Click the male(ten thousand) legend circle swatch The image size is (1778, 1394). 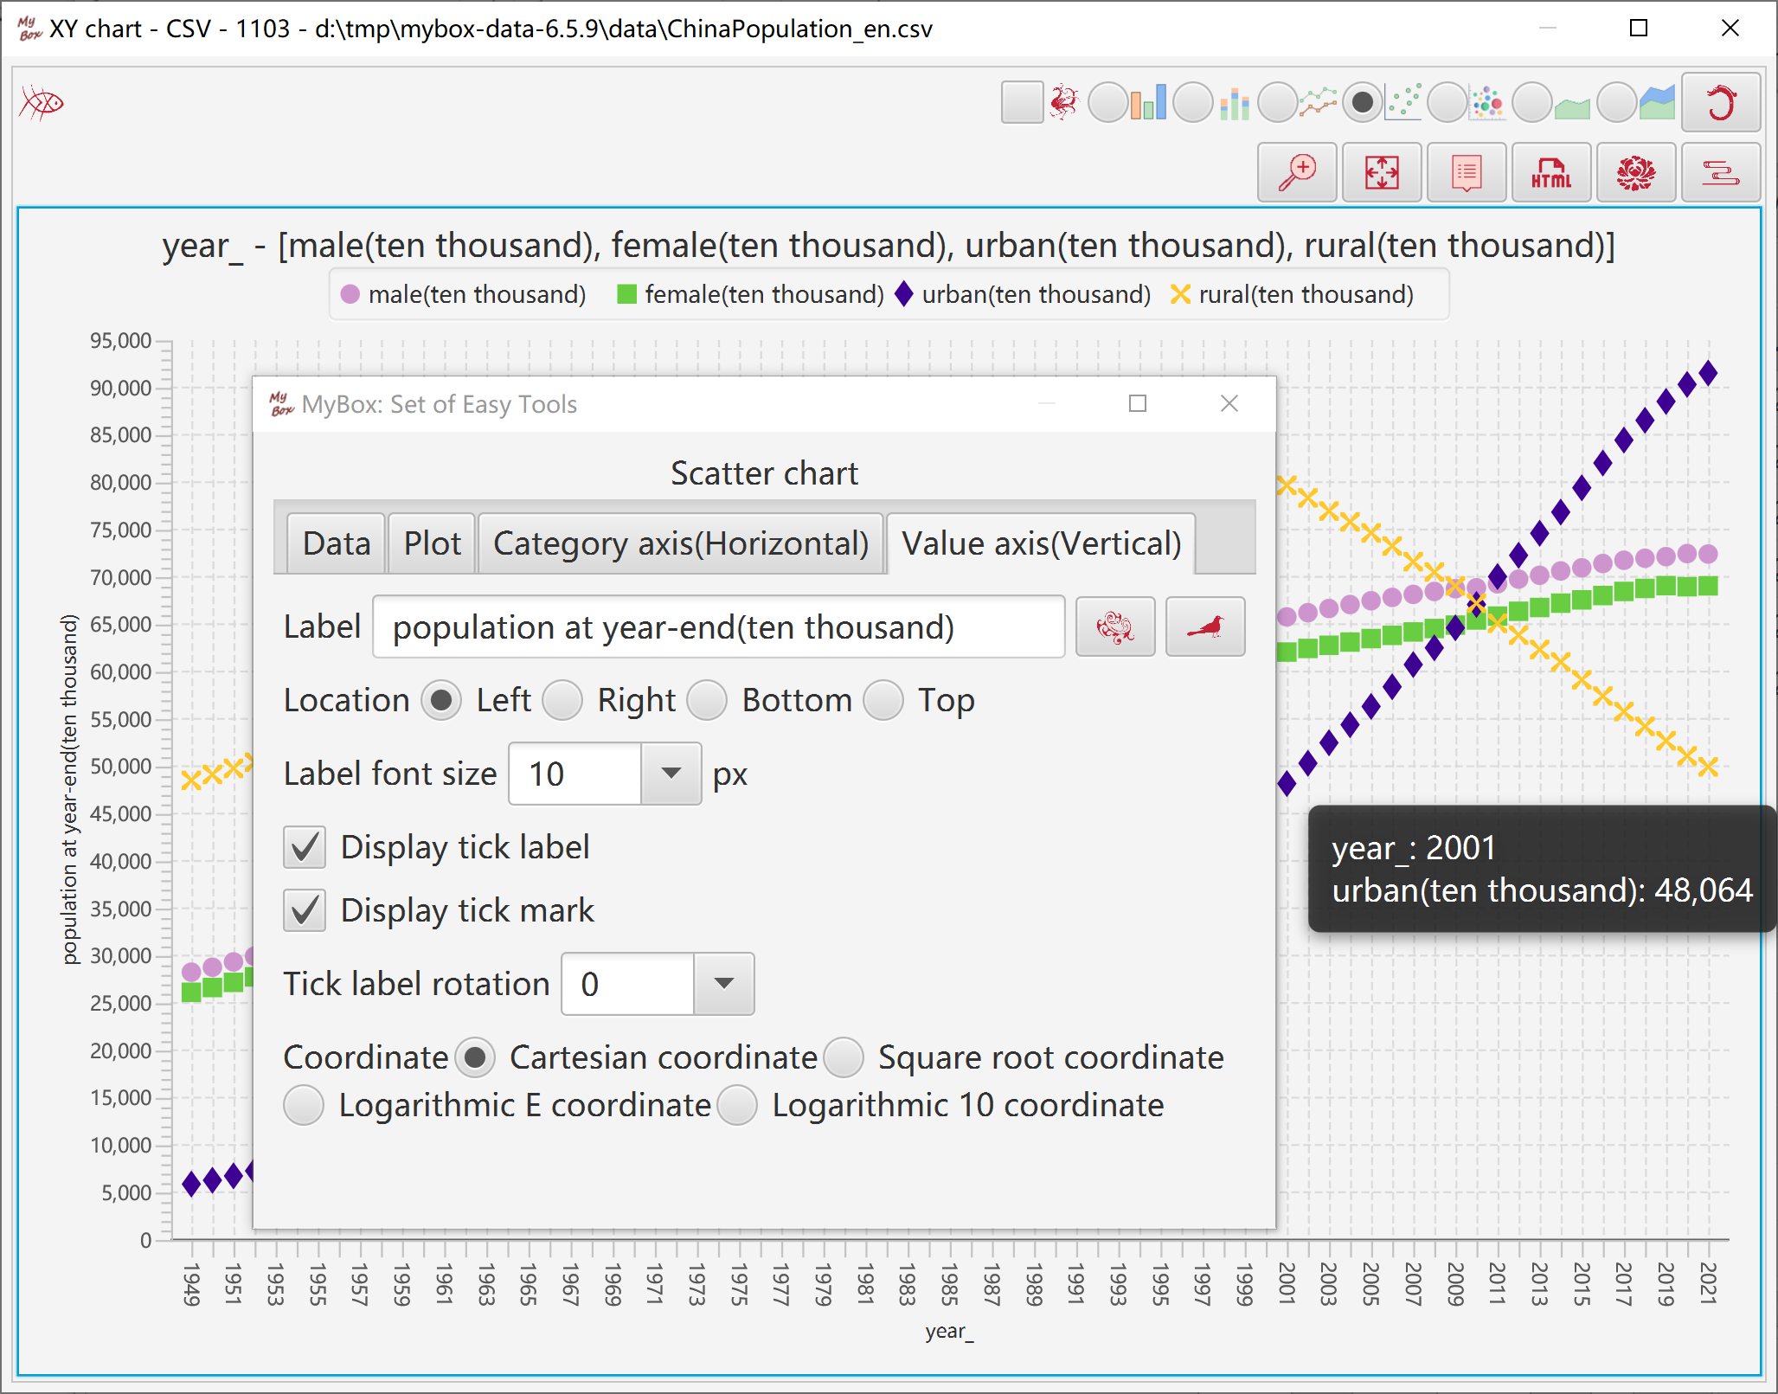[x=350, y=294]
